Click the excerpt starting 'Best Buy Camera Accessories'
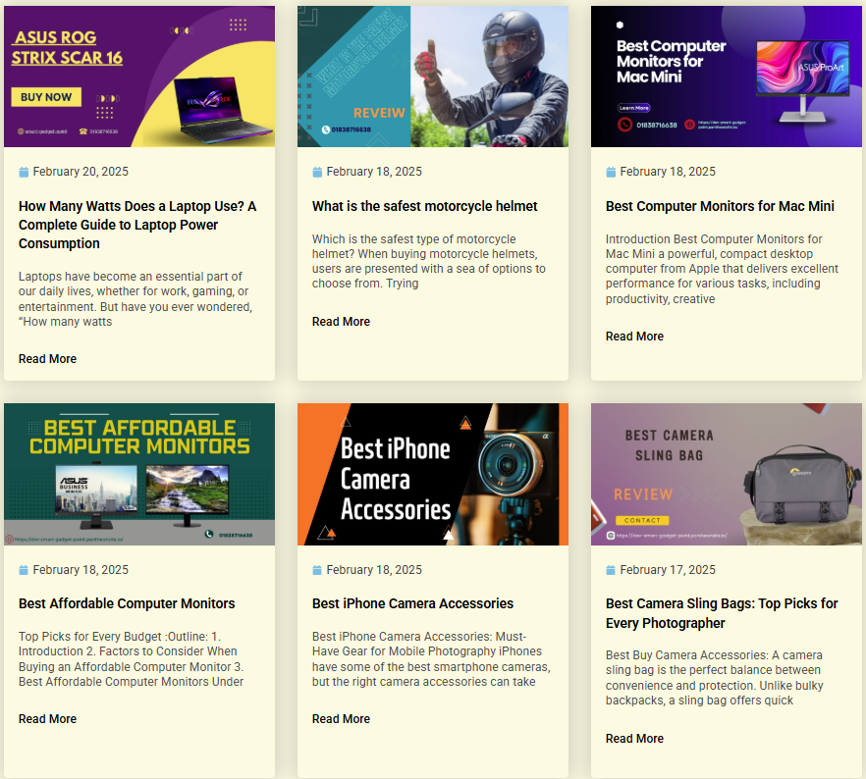Screen dimensions: 866x779 click(x=715, y=678)
